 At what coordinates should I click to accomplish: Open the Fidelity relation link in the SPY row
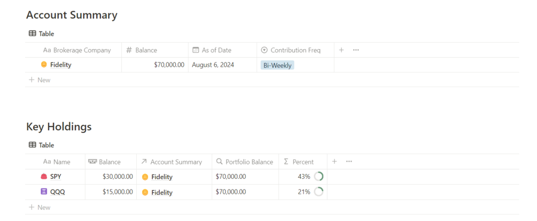click(161, 177)
